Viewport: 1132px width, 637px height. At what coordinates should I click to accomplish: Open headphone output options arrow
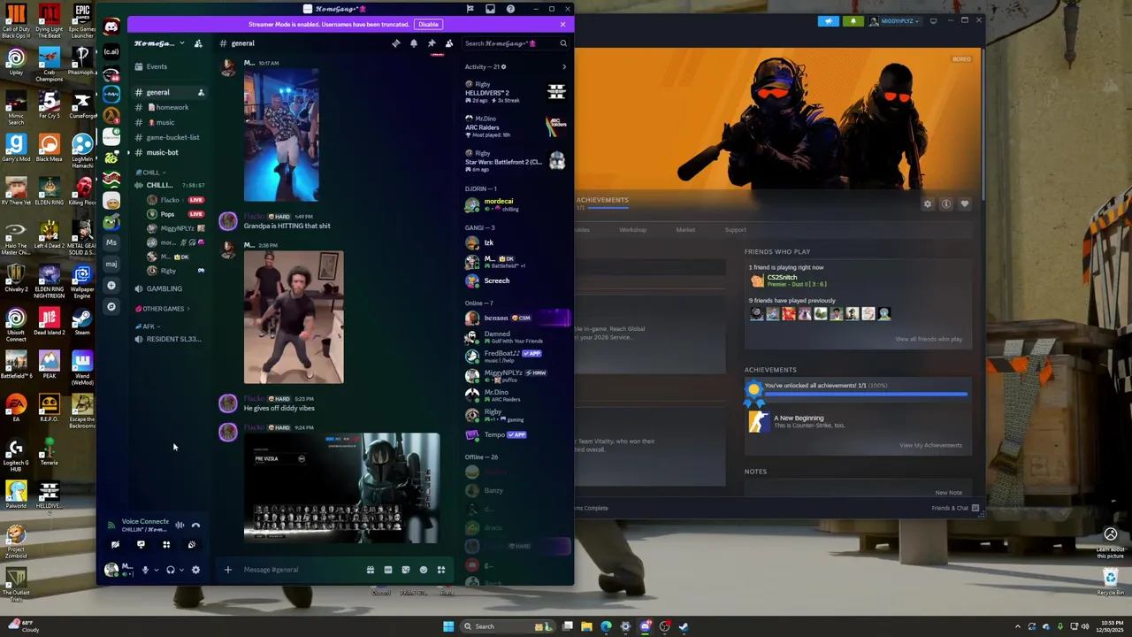click(181, 570)
